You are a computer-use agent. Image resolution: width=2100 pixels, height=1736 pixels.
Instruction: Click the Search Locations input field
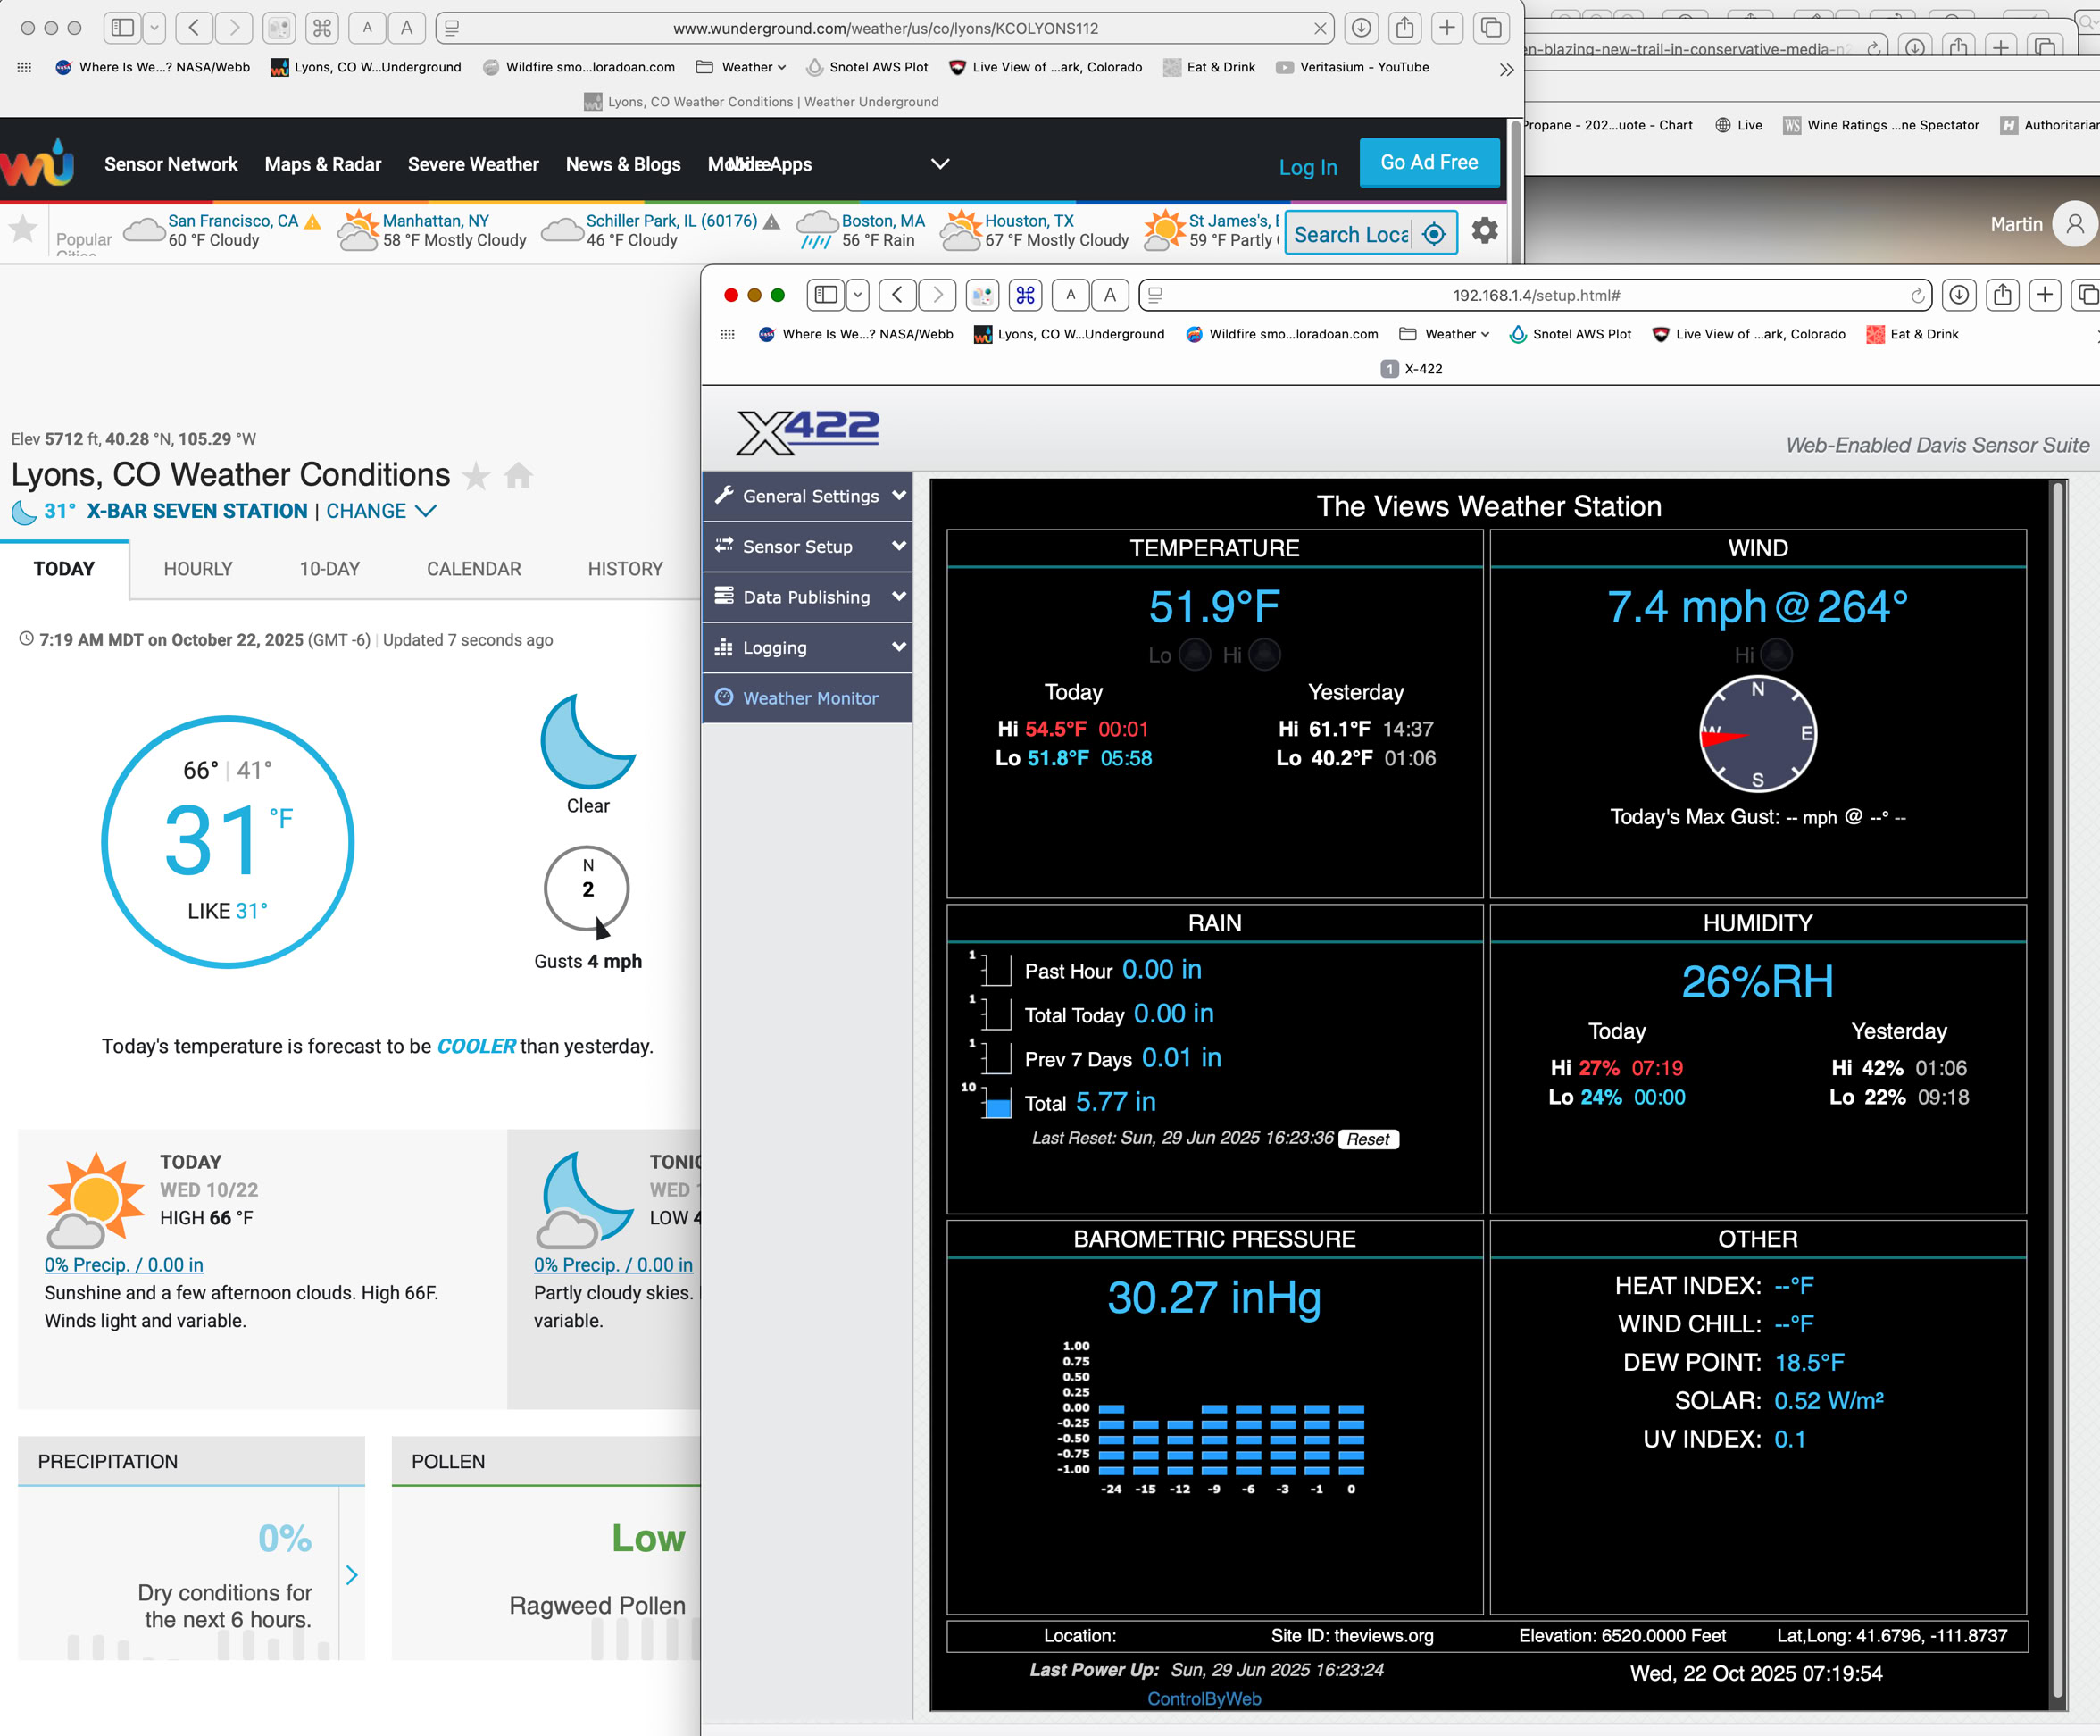[x=1350, y=234]
